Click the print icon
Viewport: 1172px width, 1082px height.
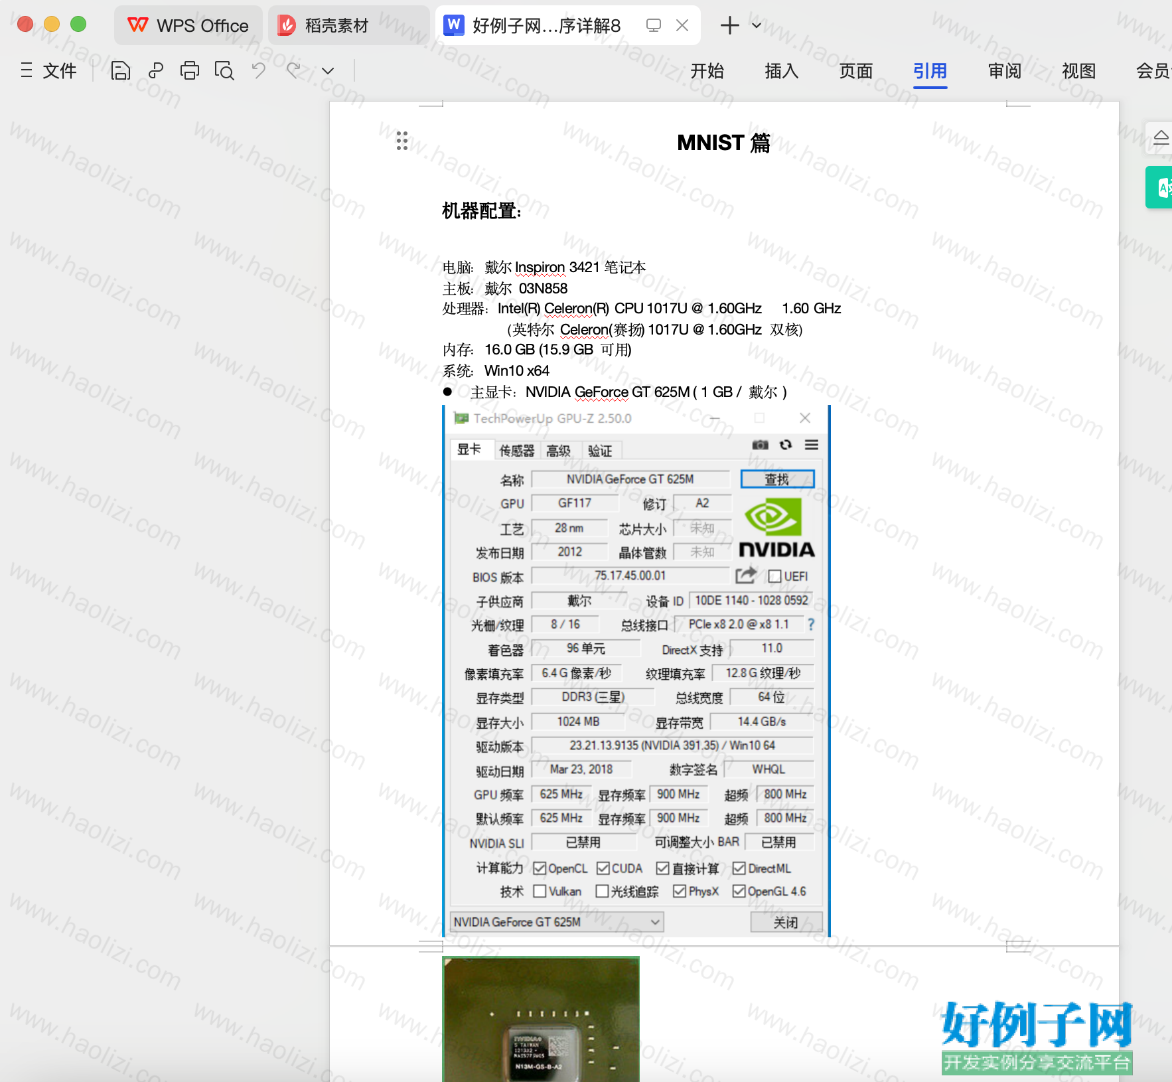tap(190, 70)
